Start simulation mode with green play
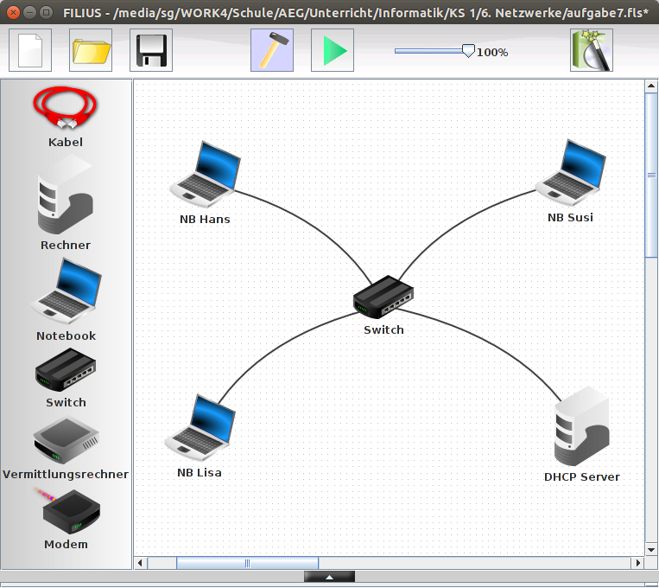This screenshot has width=659, height=588. tap(333, 50)
